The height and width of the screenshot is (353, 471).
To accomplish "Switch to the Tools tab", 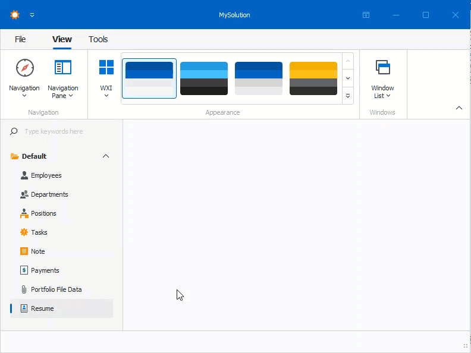I will (98, 39).
